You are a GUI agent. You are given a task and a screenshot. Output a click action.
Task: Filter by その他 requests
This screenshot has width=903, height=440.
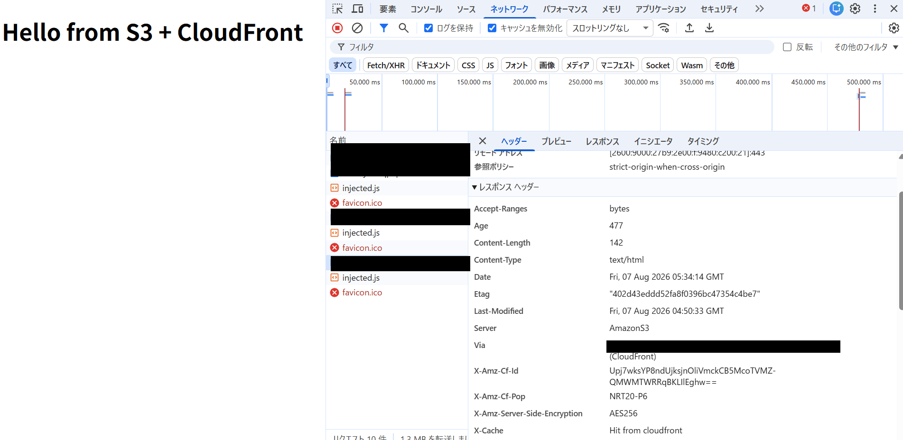[724, 65]
